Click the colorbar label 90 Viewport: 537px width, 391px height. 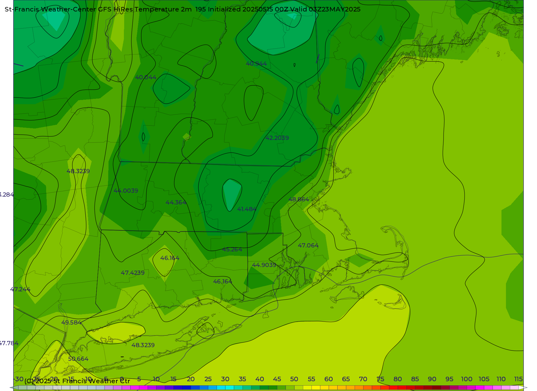[x=432, y=379]
